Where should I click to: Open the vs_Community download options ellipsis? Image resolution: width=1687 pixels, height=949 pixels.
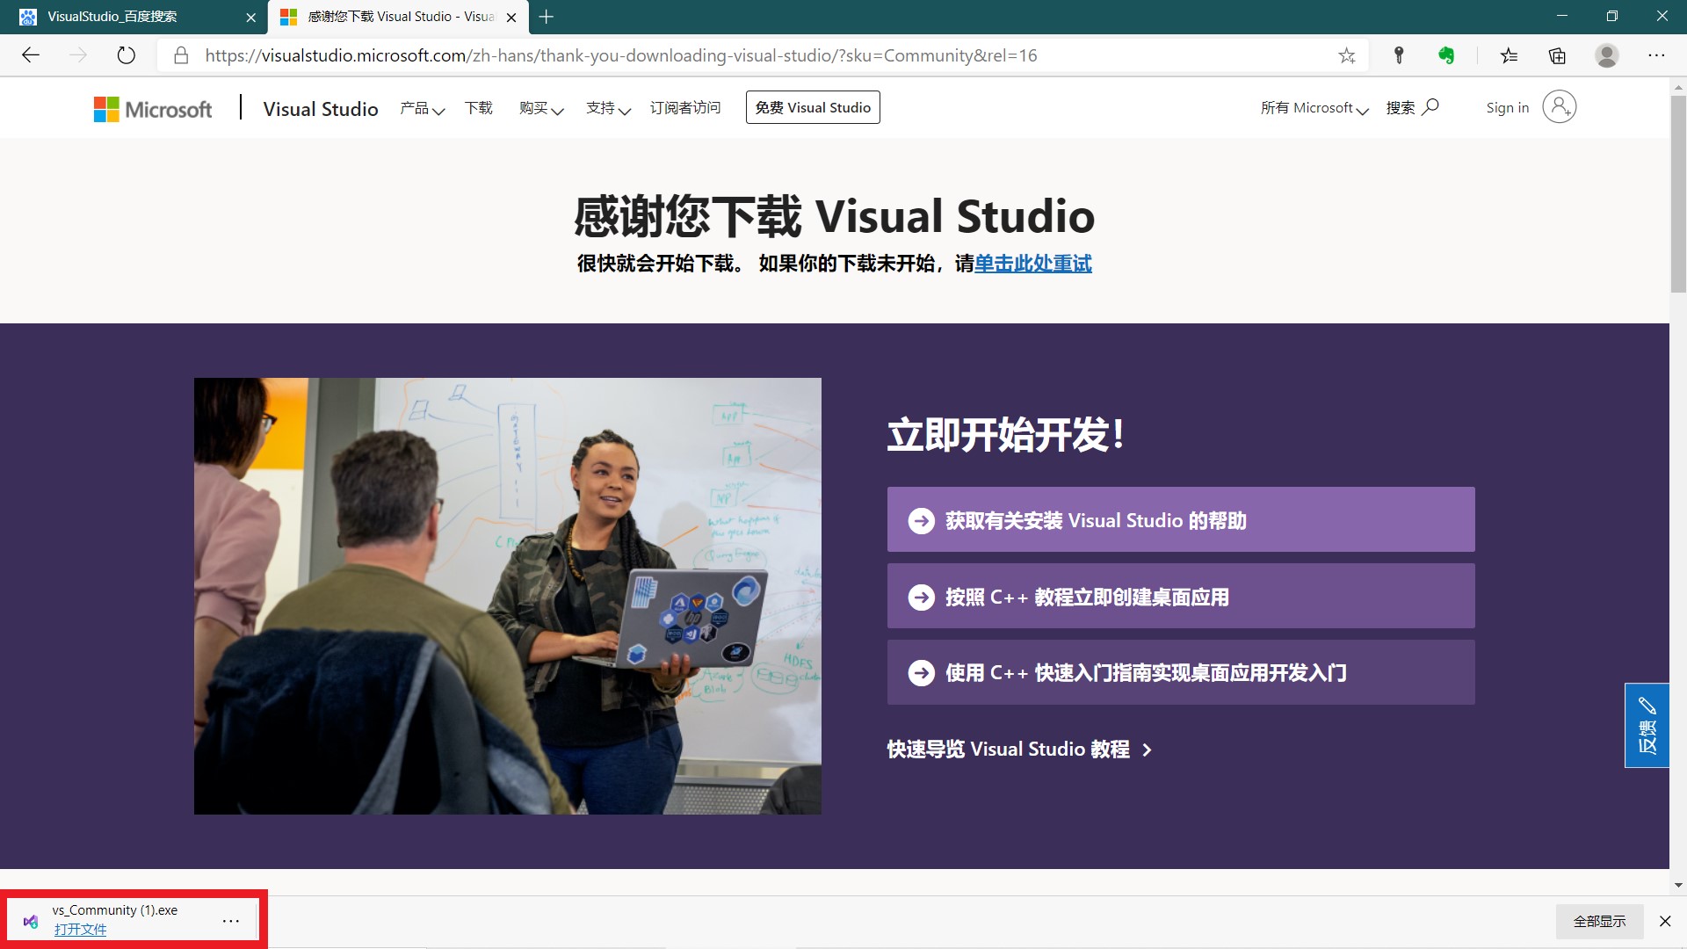tap(231, 921)
